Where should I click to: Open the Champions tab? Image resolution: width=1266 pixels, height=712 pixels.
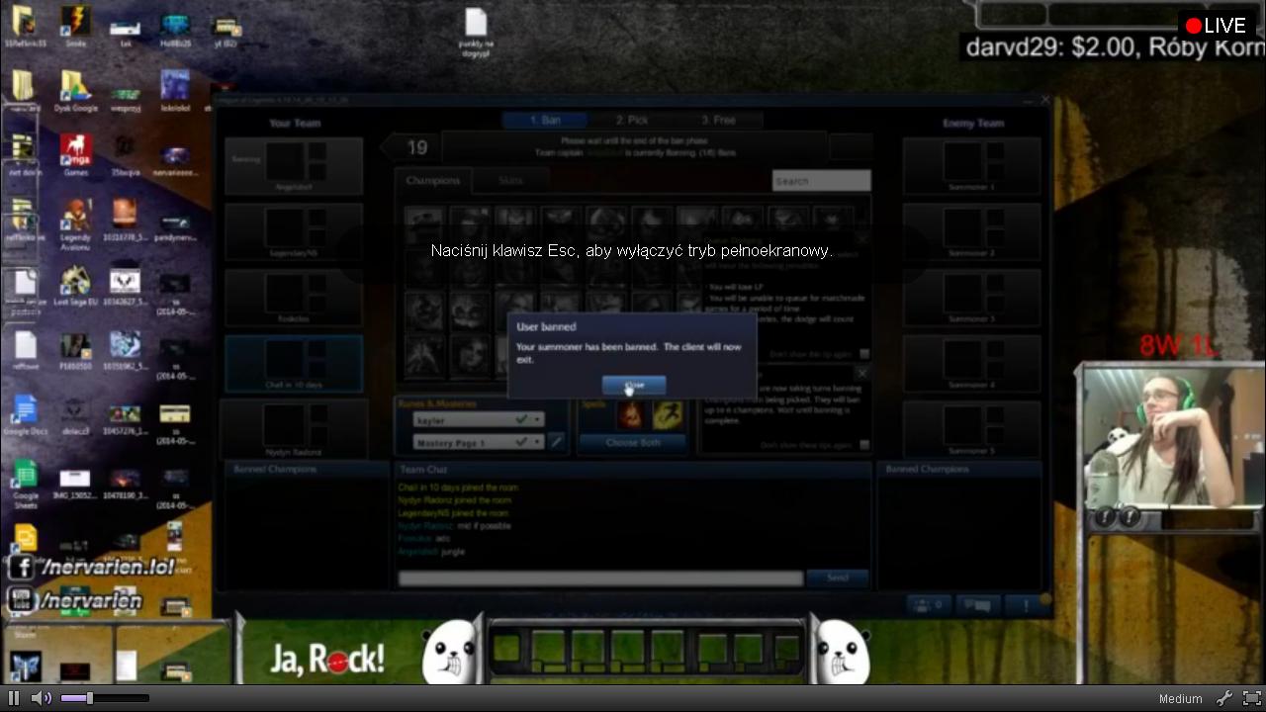click(x=433, y=180)
